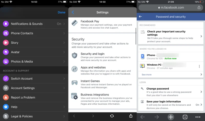Open Report a Problem row
This screenshot has width=205, height=121.
click(34, 98)
